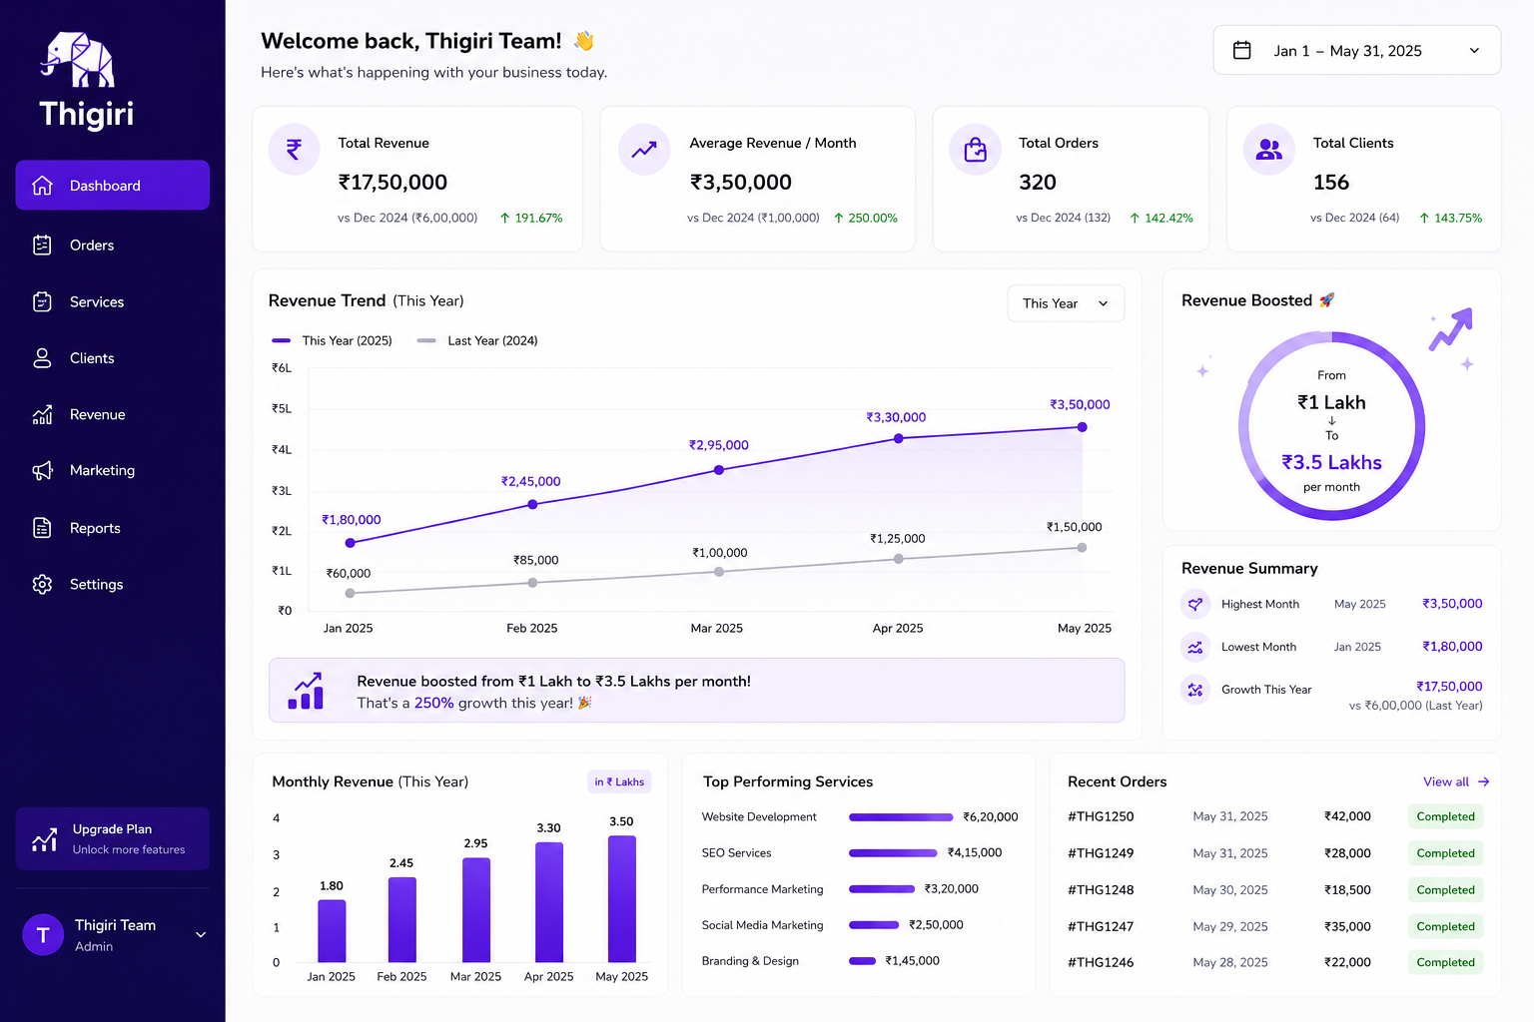Click the Reports document icon
The image size is (1534, 1022).
(42, 528)
